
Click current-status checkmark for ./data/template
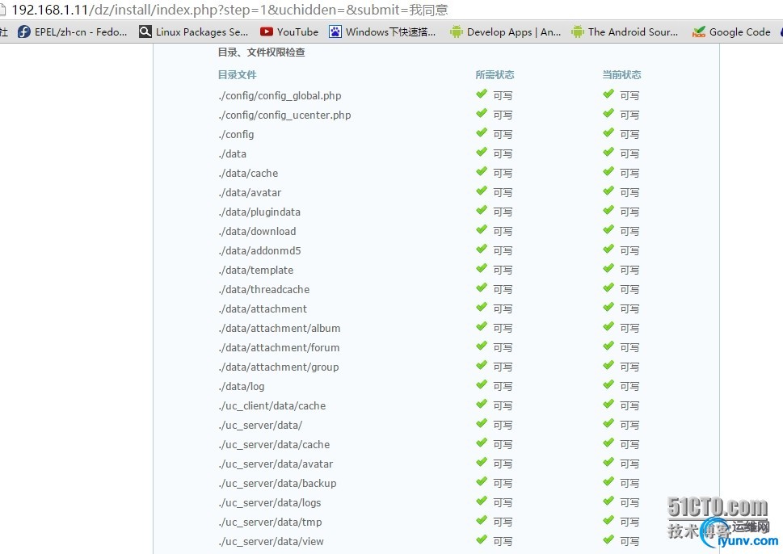click(x=608, y=268)
